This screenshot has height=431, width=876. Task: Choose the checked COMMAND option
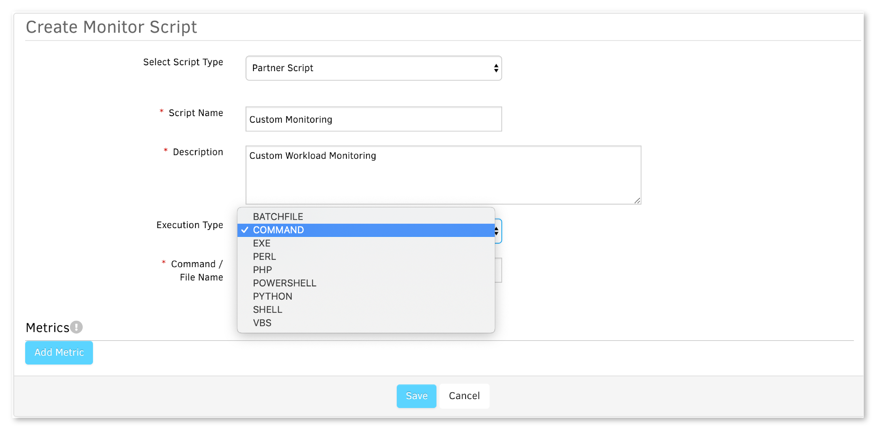(x=366, y=230)
